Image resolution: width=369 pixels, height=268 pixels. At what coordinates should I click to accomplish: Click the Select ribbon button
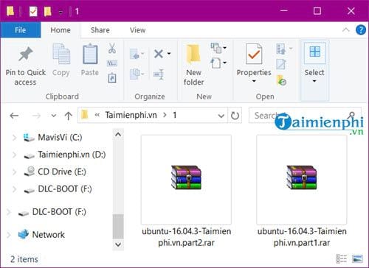[x=314, y=71]
